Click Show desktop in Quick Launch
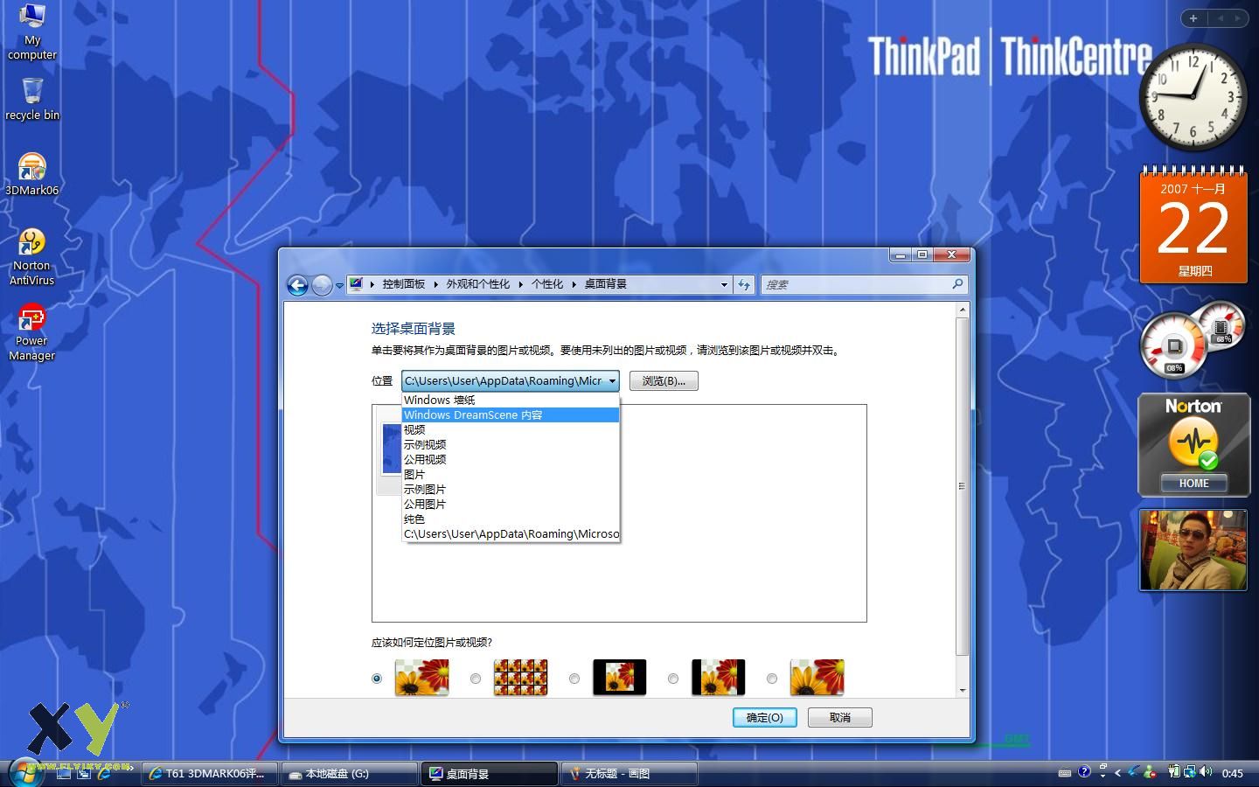The height and width of the screenshot is (787, 1259). [65, 773]
